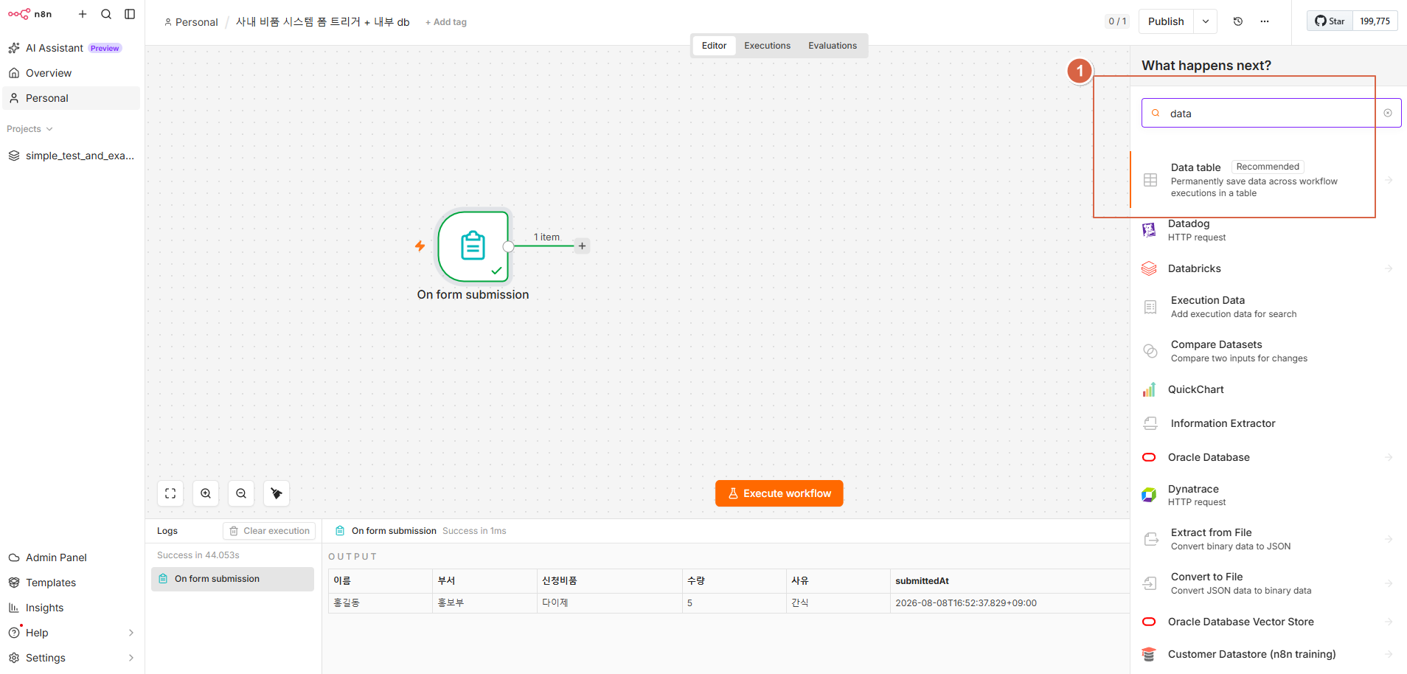Choose the Dynatrace node
Viewport: 1407px width, 674px height.
coord(1268,495)
